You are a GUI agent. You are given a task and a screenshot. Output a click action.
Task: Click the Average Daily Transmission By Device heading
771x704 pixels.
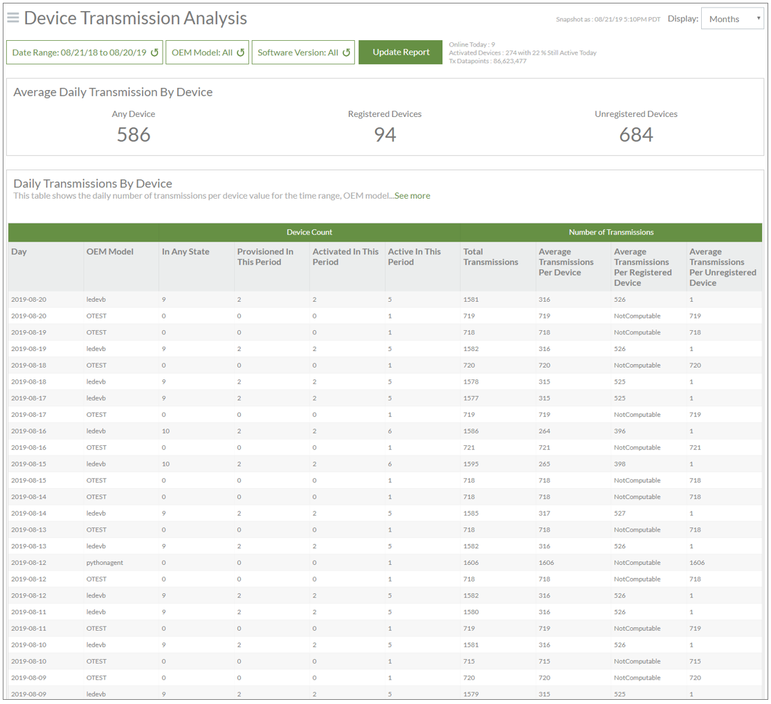(113, 92)
